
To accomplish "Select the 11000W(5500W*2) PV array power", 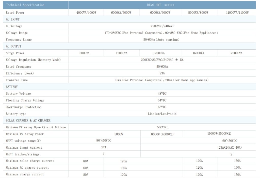I will click(x=219, y=133).
